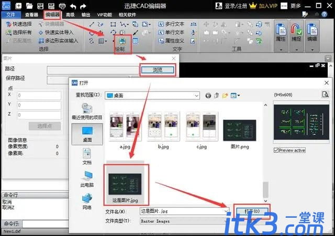Click the 选择点 button
The width and height of the screenshot is (335, 236).
point(44,126)
